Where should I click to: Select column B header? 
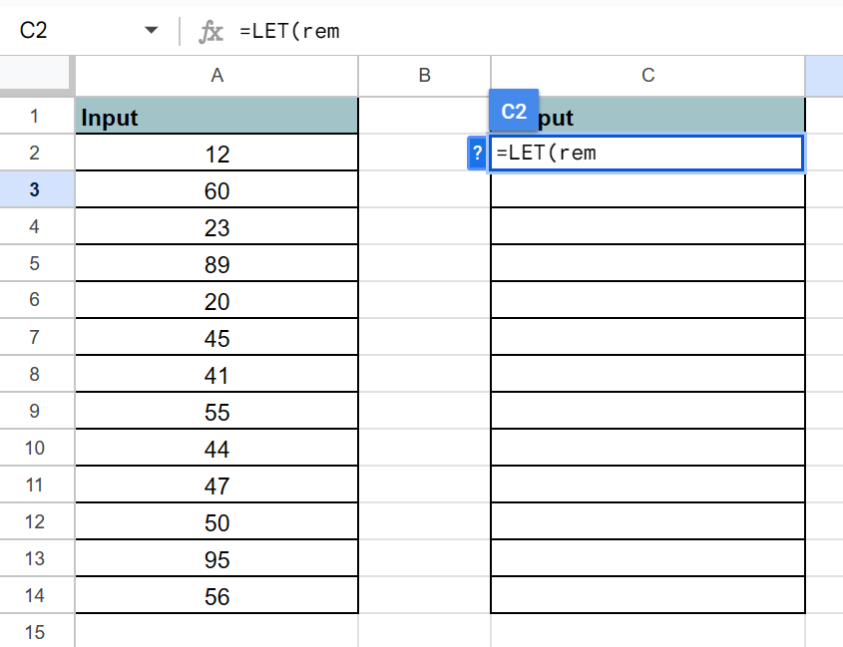point(424,75)
